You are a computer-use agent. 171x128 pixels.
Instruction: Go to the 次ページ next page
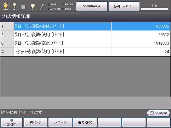coord(60,122)
